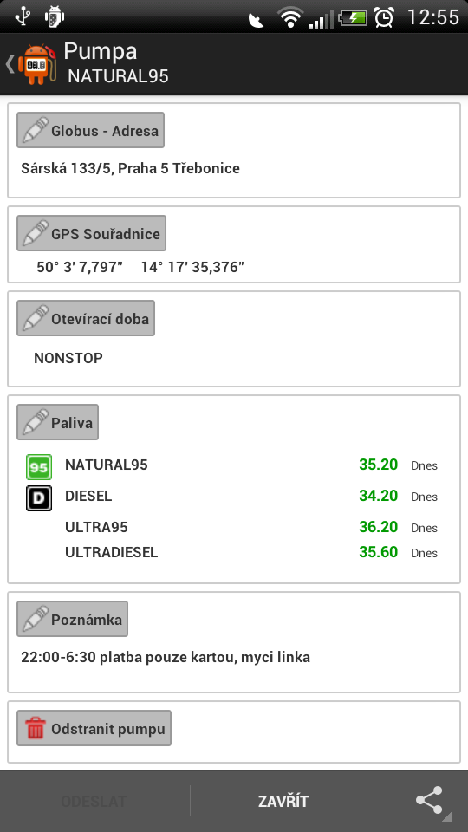Tap the Sárská 133/5 address text
The height and width of the screenshot is (832, 468).
coord(130,168)
